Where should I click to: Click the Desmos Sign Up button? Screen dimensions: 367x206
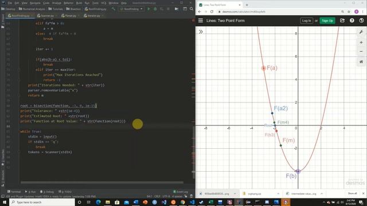tap(327, 21)
